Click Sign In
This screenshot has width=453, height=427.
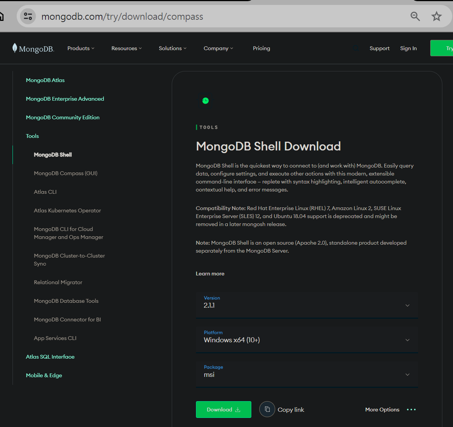[x=408, y=48]
